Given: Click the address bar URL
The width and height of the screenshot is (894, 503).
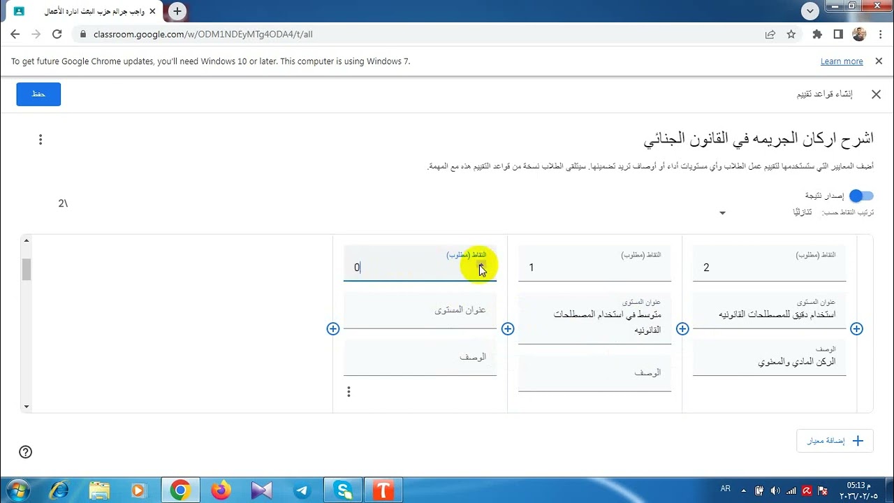Looking at the screenshot, I should (203, 34).
